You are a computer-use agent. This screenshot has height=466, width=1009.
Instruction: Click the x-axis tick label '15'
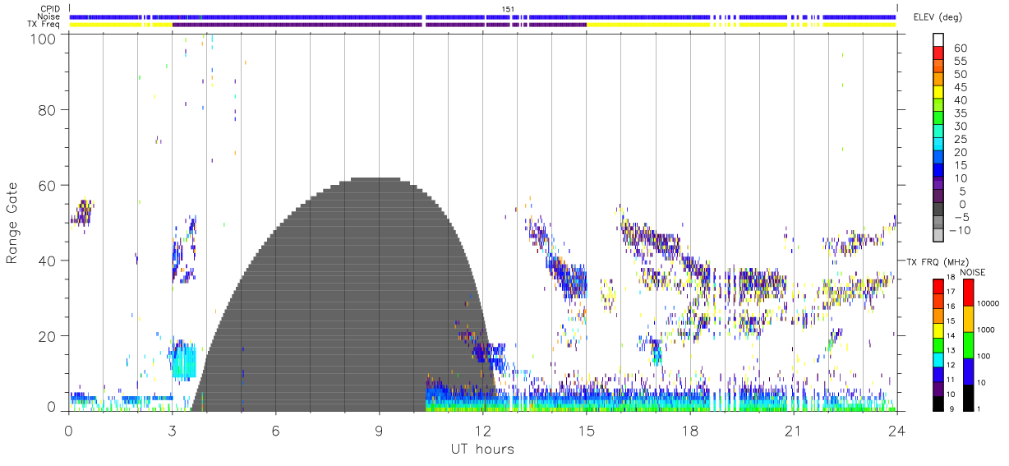586,430
